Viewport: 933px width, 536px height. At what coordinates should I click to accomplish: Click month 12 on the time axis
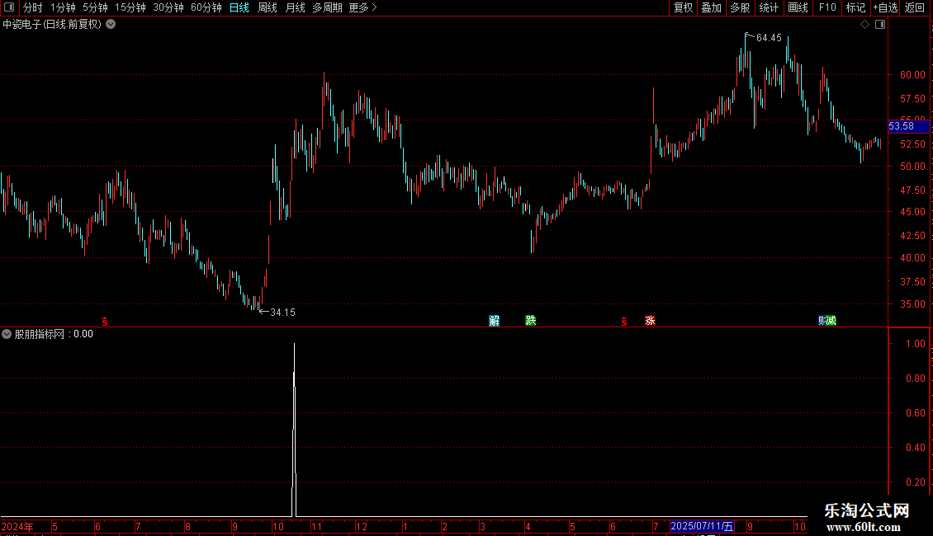361,526
